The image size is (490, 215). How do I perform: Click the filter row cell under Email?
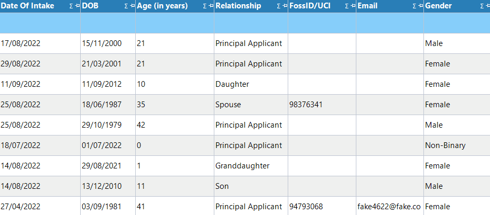coord(389,24)
